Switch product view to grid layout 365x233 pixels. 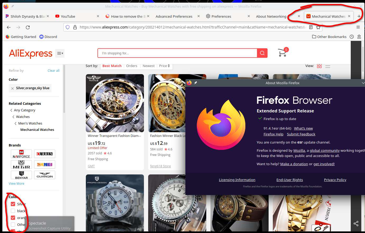point(319,66)
